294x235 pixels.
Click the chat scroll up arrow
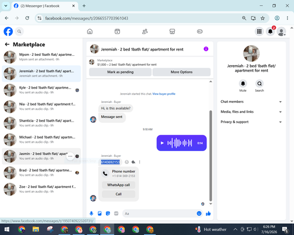point(211,82)
